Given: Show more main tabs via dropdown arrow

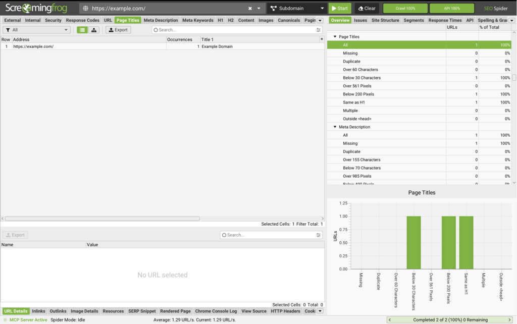Looking at the screenshot, I should coord(320,20).
